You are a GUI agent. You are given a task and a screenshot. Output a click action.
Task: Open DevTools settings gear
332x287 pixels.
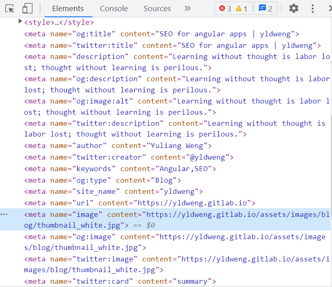[294, 8]
